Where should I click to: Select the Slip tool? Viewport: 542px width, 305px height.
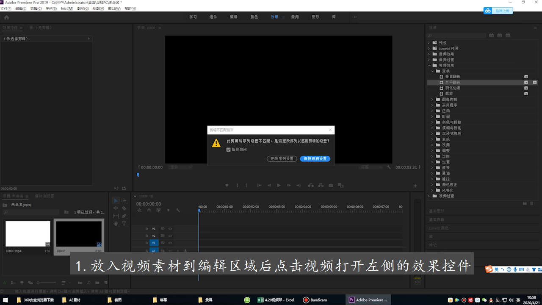pos(116,216)
